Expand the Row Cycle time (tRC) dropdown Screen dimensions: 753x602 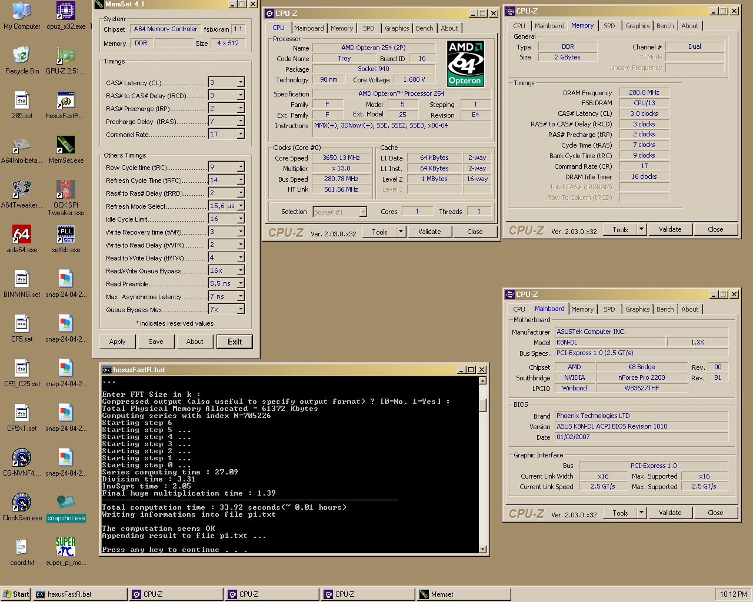(x=241, y=167)
